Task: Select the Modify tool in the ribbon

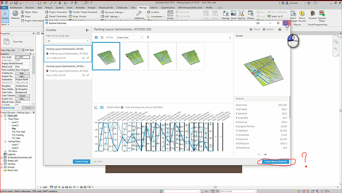Action: coord(5,16)
